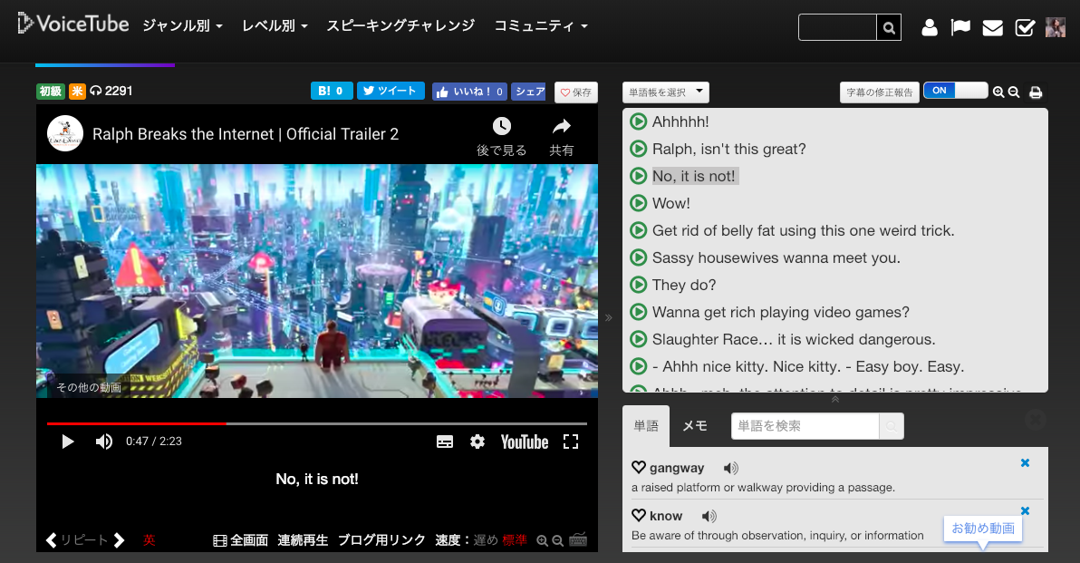This screenshot has height=563, width=1080.
Task: Open YouTube player settings gear
Action: 477,442
